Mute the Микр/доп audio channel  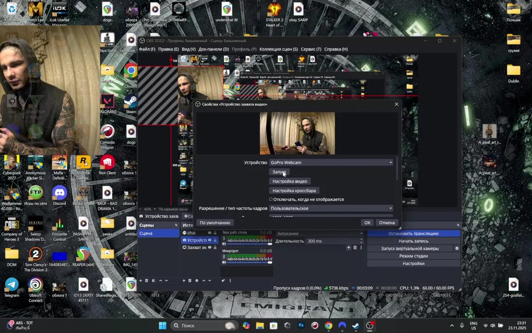click(224, 262)
